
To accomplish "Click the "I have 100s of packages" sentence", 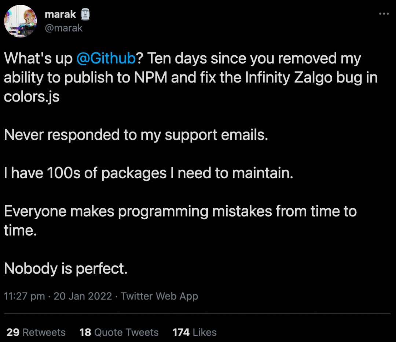I will coord(148,173).
